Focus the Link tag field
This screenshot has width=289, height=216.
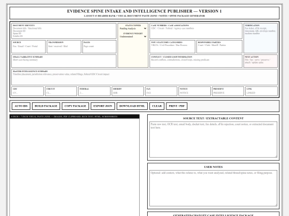(261, 93)
